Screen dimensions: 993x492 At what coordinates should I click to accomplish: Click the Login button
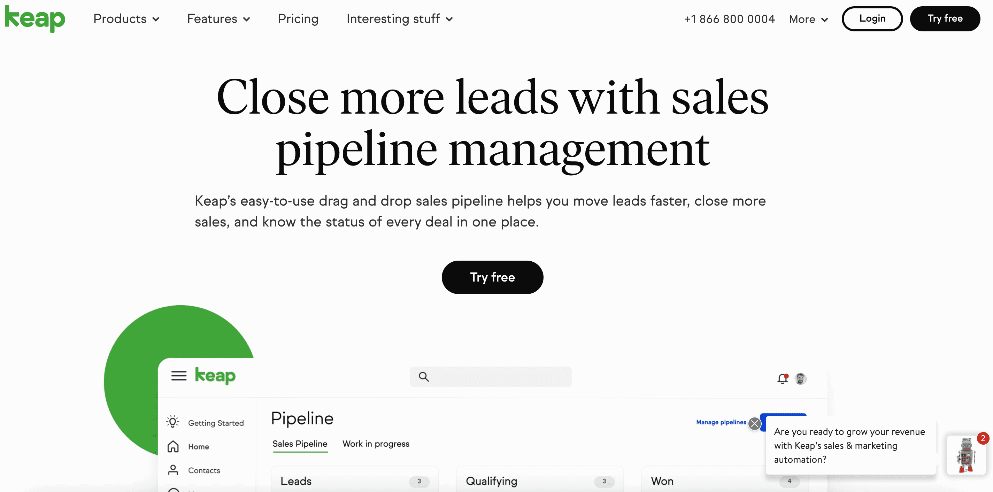pos(872,18)
